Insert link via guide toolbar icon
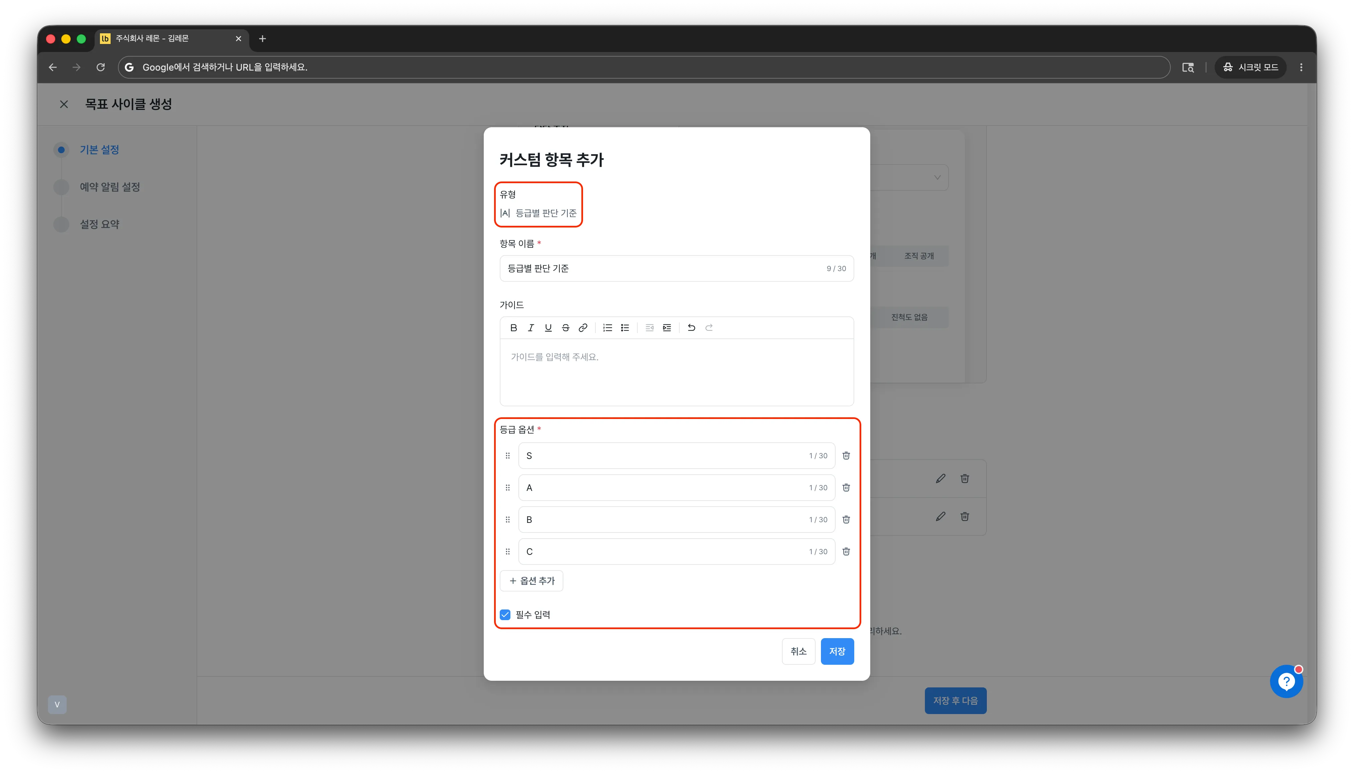 [583, 327]
